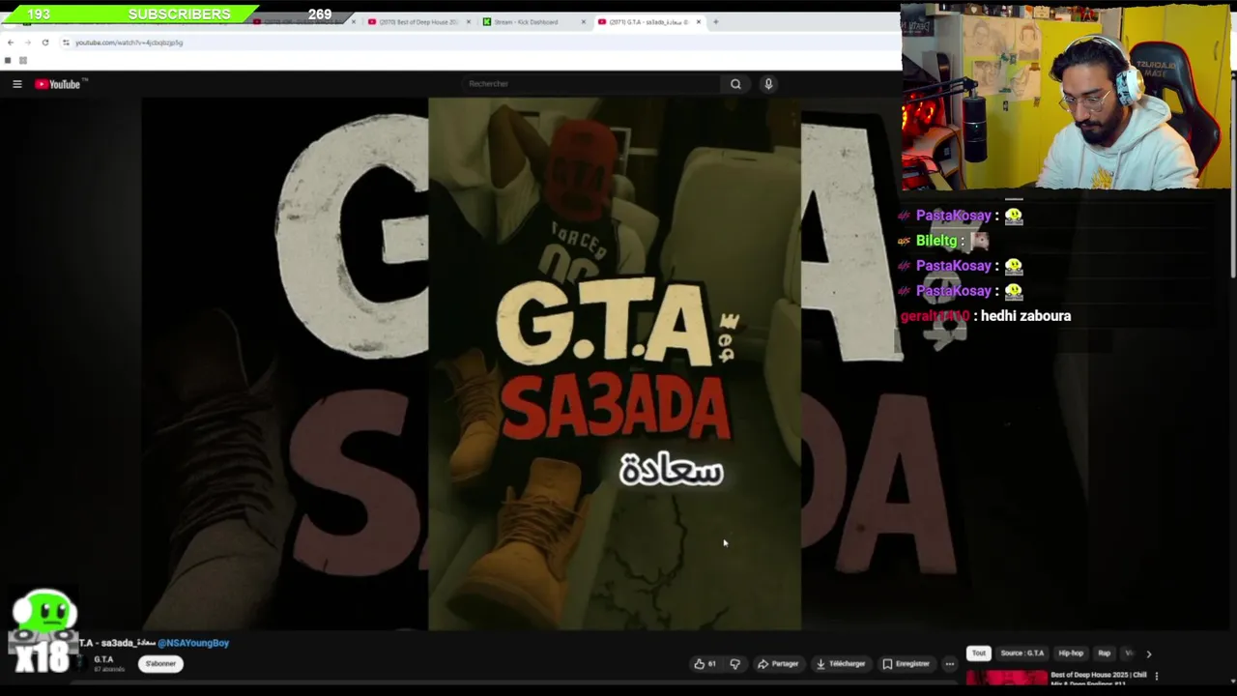1237x696 pixels.
Task: Open options for Best of Deep House video
Action: (x=1157, y=677)
